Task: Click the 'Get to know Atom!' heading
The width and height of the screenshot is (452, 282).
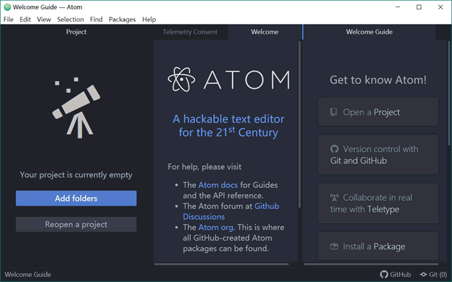Action: click(x=378, y=80)
